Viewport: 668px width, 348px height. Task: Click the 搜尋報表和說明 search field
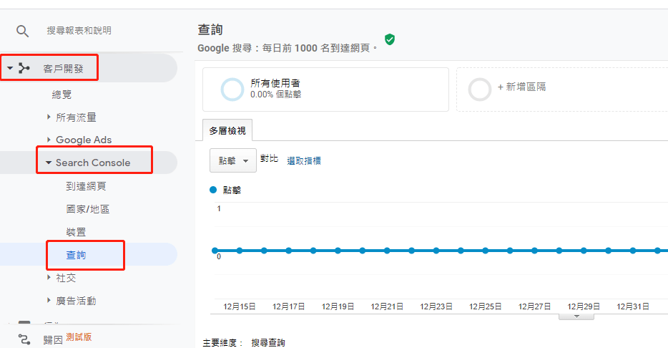pos(79,31)
